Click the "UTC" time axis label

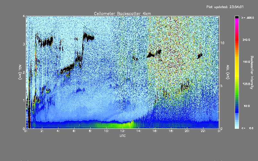point(123,136)
